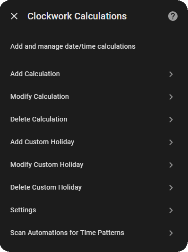Open Add Custom Holiday
This screenshot has width=188, height=252.
click(94, 142)
